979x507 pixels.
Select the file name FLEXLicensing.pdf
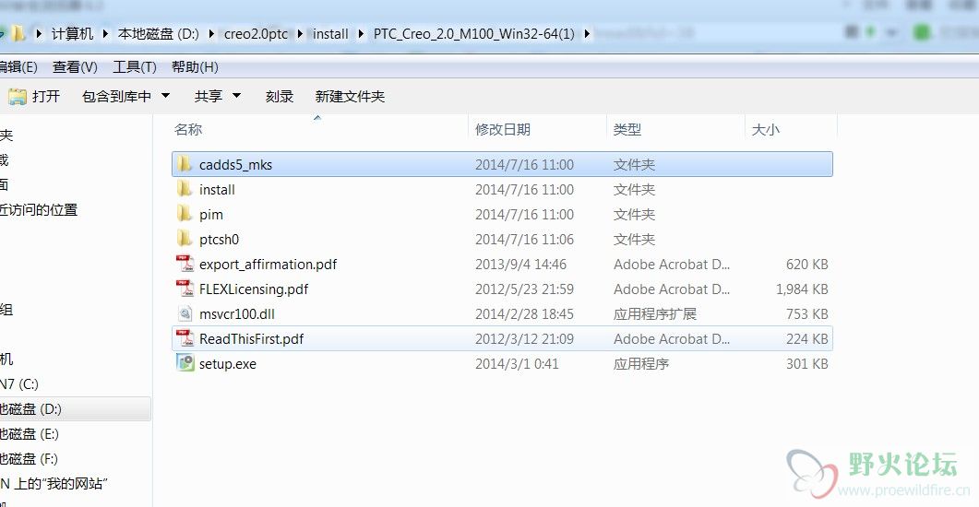click(x=254, y=289)
